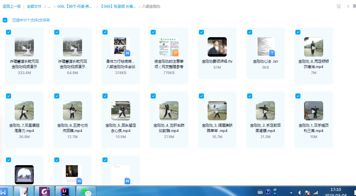
Task: Play the 金刚功_4_左肝右肺 video thumbnail
Action: click(x=169, y=111)
